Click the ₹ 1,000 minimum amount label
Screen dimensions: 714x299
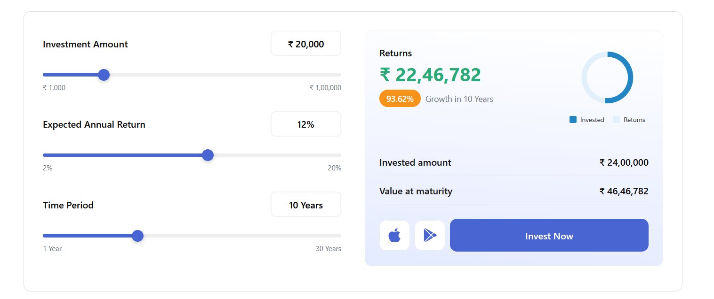point(54,88)
